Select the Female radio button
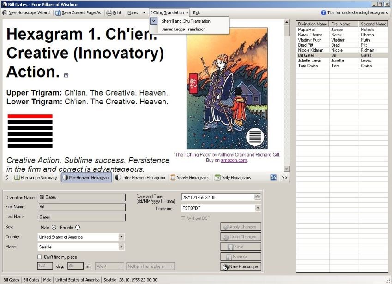 tap(78, 227)
